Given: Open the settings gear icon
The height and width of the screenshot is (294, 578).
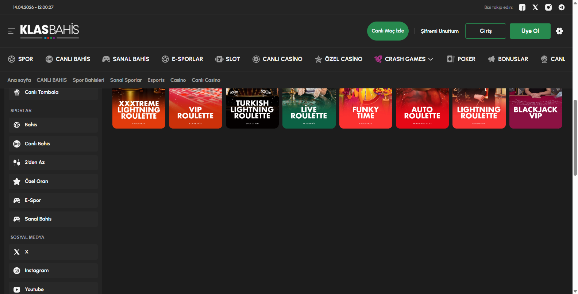Looking at the screenshot, I should tap(559, 31).
